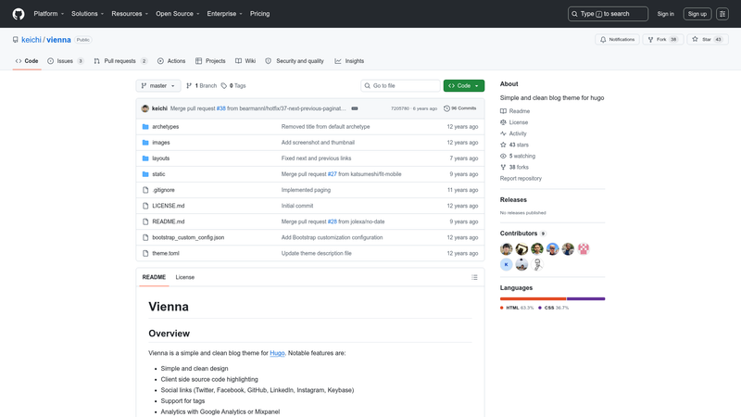Click the folder icon beside archetypes
This screenshot has height=417, width=741.
click(x=145, y=127)
